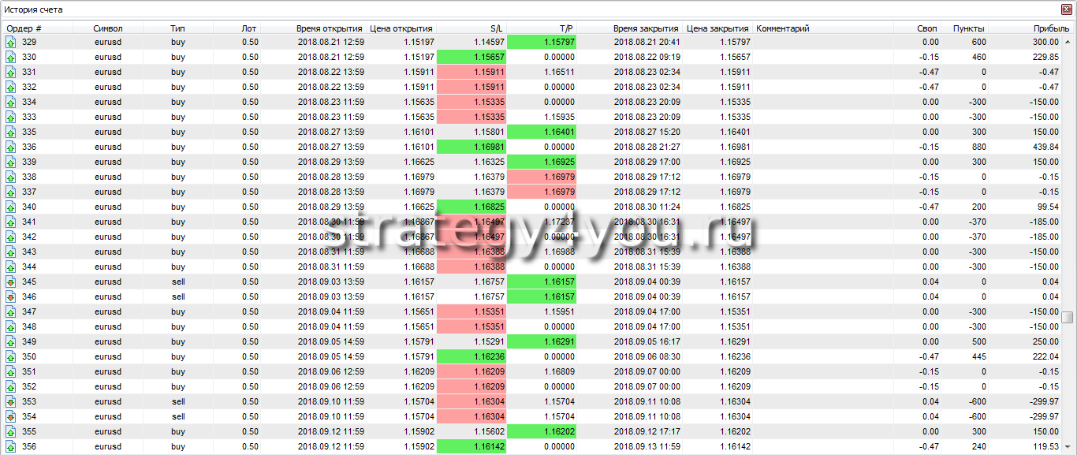Click red S/L cell in order 331

point(470,72)
